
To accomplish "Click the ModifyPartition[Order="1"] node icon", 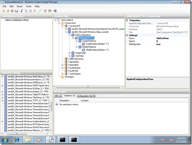I will click(x=83, y=50).
